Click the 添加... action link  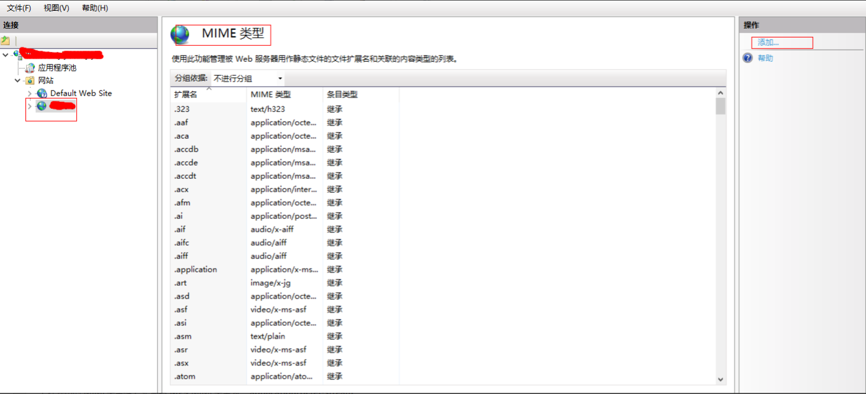[x=768, y=43]
